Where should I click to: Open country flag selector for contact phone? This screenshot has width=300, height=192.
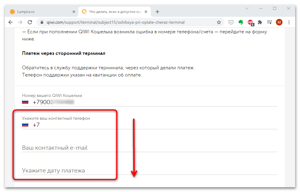[x=25, y=125]
